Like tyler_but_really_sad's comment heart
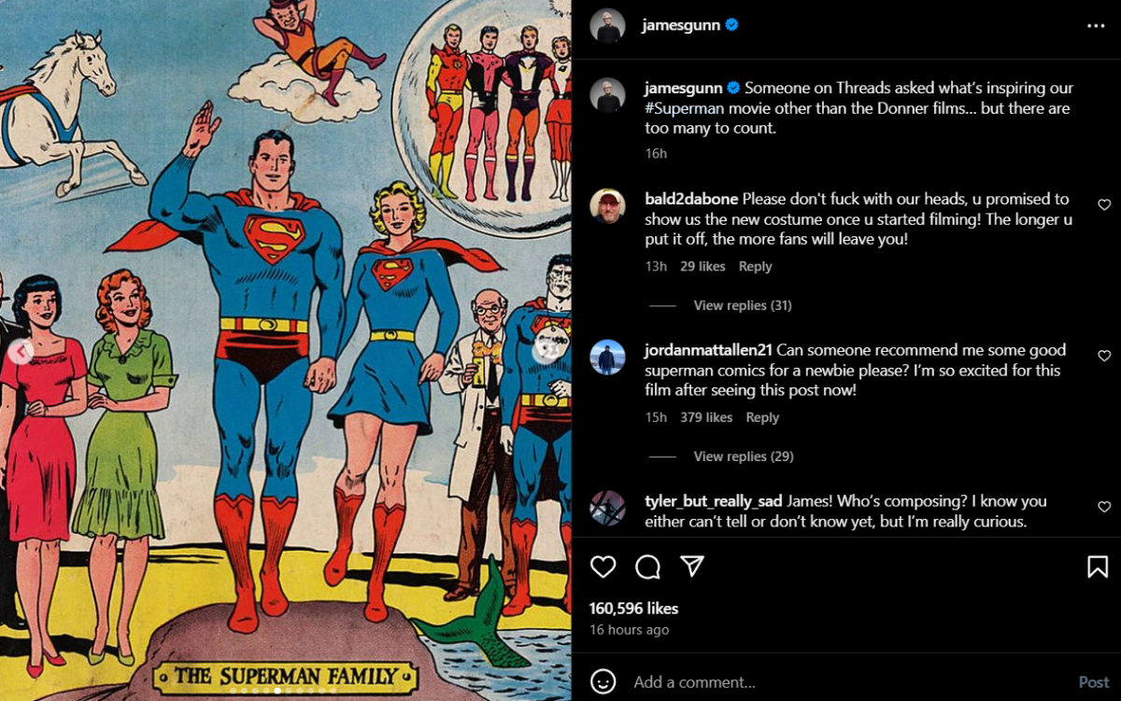The image size is (1121, 701). (1104, 507)
